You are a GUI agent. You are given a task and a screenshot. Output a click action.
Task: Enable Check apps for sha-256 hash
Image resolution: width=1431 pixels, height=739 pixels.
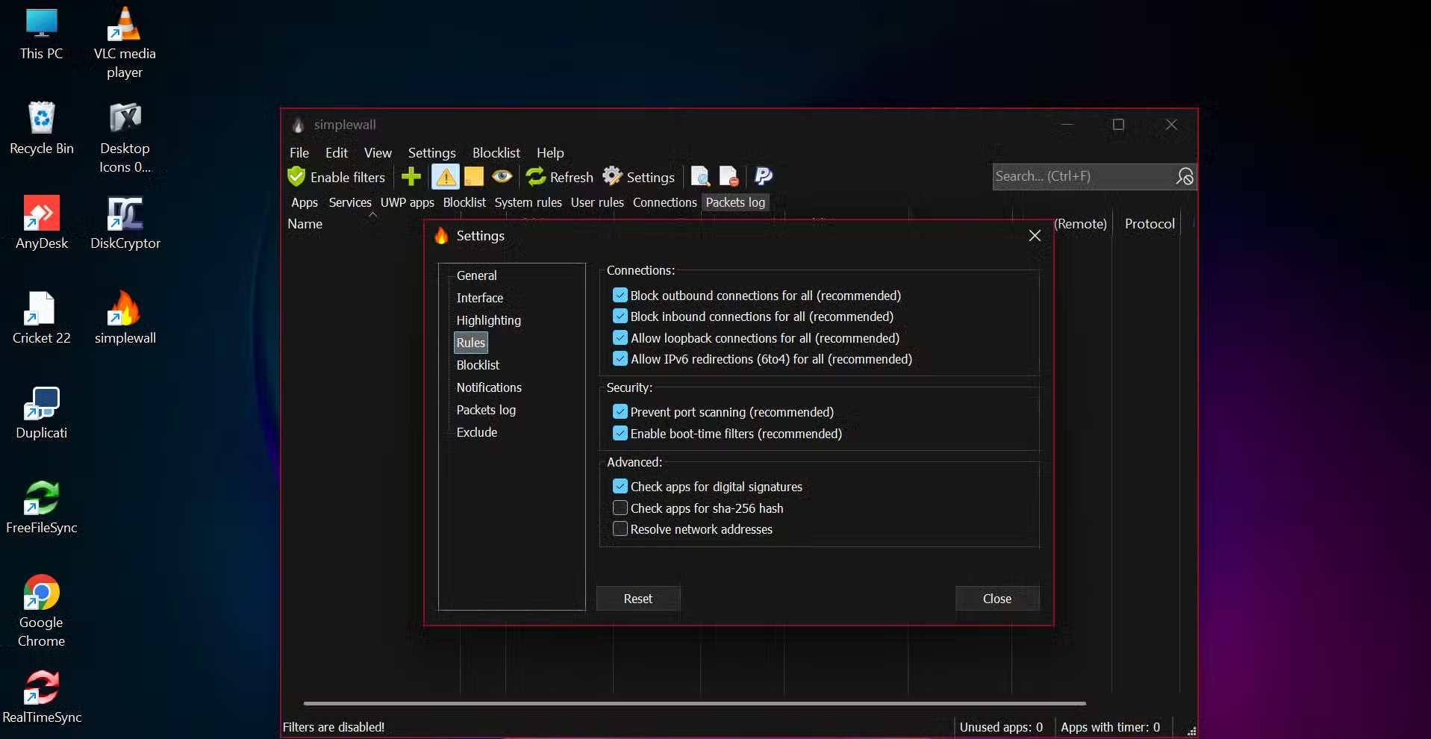(x=620, y=508)
